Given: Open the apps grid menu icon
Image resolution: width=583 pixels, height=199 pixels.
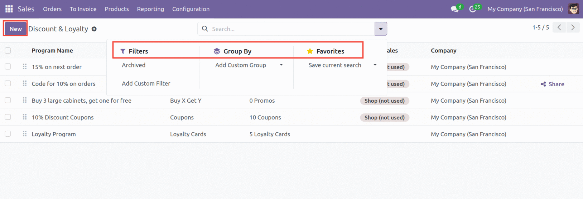Looking at the screenshot, I should (x=9, y=9).
